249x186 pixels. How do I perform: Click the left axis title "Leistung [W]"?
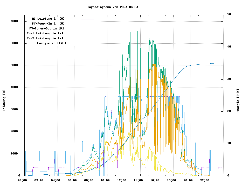pyautogui.click(x=4, y=100)
